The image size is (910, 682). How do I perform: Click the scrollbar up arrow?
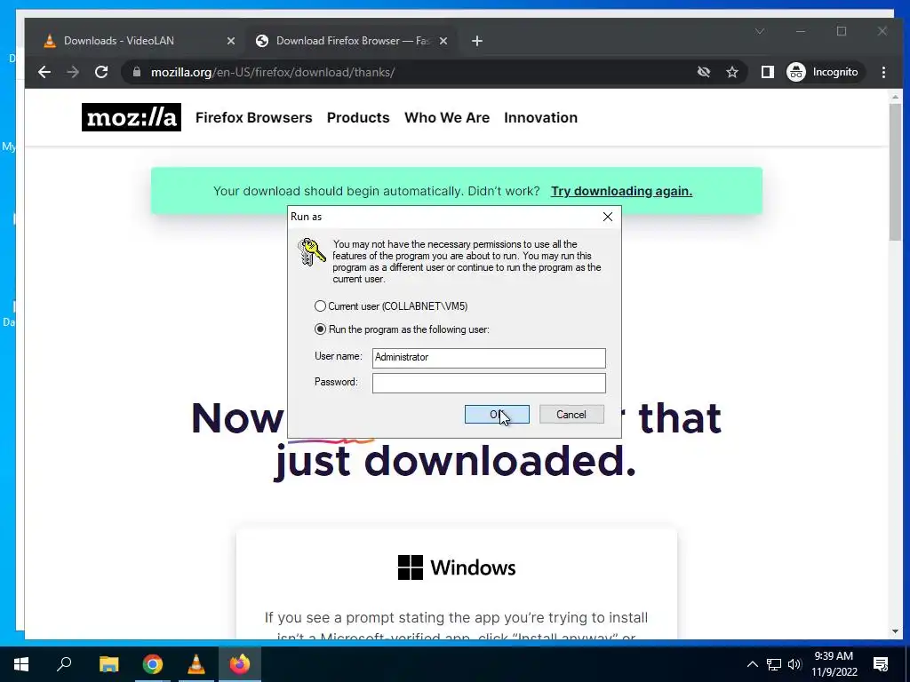coord(895,97)
